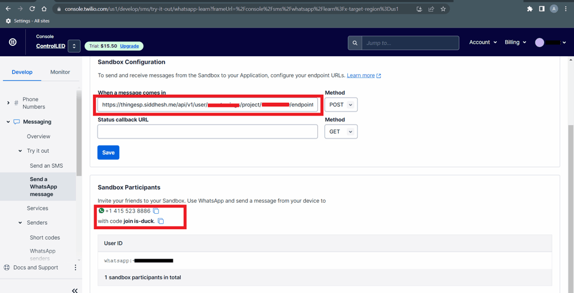Click the search magnifier icon
Image resolution: width=574 pixels, height=293 pixels.
[355, 43]
